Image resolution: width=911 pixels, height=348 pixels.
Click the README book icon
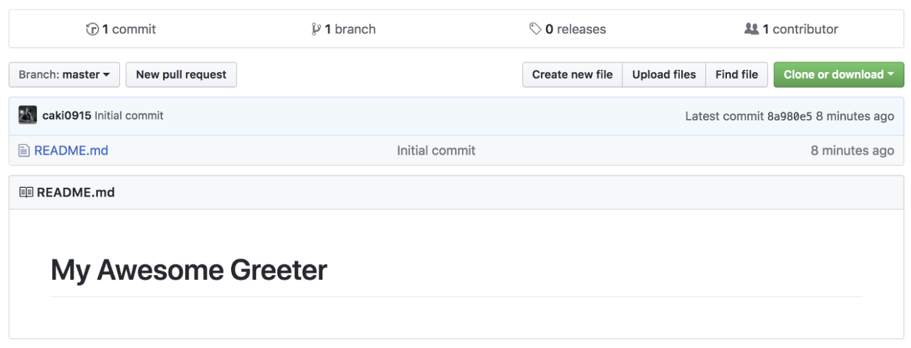pos(26,193)
